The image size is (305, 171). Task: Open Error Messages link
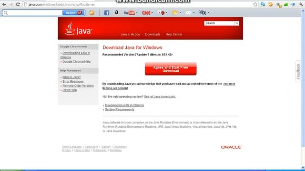[x=73, y=81]
